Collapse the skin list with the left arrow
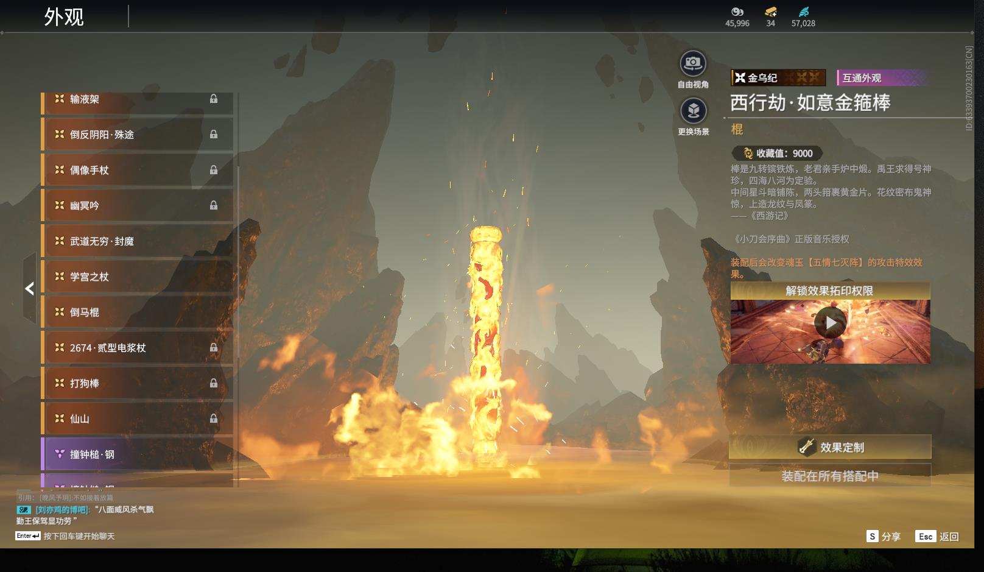 tap(29, 289)
